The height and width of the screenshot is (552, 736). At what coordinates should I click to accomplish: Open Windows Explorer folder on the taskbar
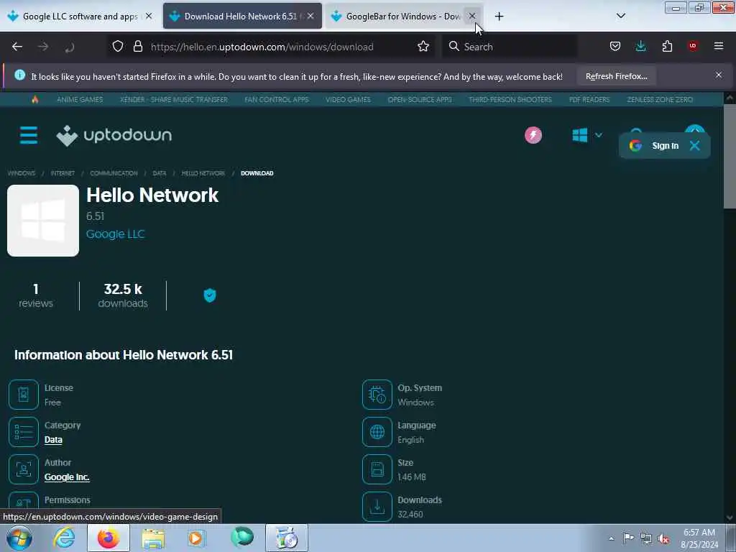click(x=153, y=538)
